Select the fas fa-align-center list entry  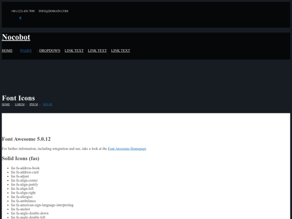24,180
